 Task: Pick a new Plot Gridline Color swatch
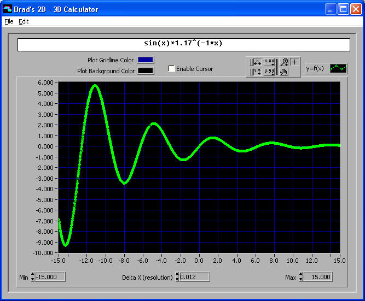(x=146, y=60)
